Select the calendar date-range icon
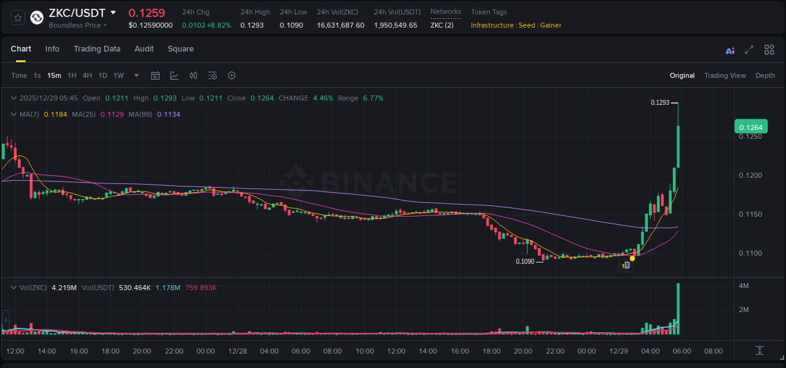Image resolution: width=786 pixels, height=368 pixels. tap(155, 75)
